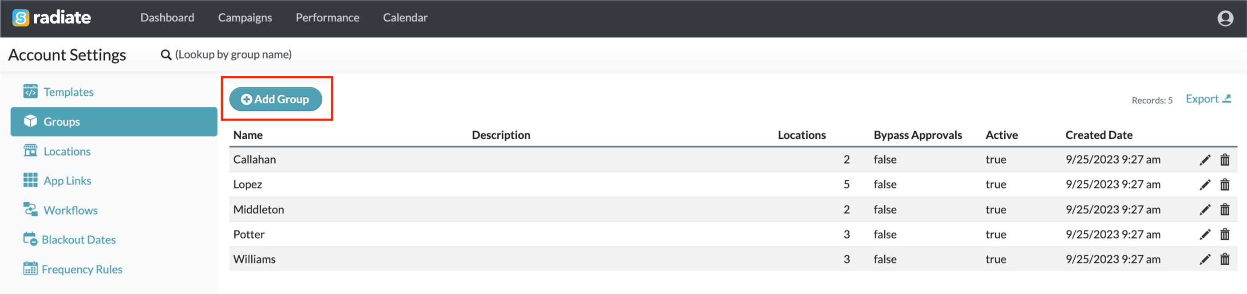This screenshot has width=1247, height=294.
Task: Go to Templates settings section
Action: [69, 92]
